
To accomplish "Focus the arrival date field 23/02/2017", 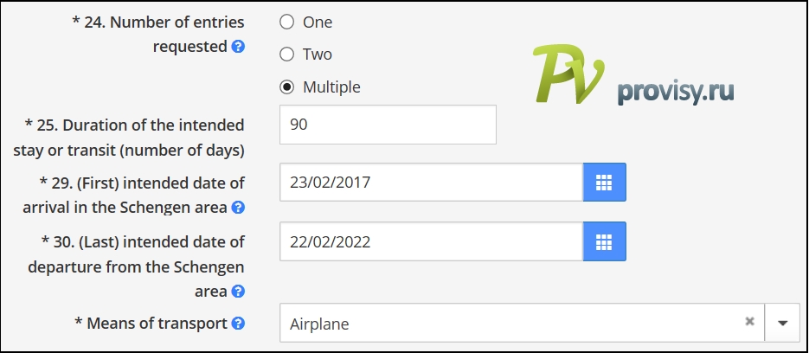I will (x=432, y=183).
